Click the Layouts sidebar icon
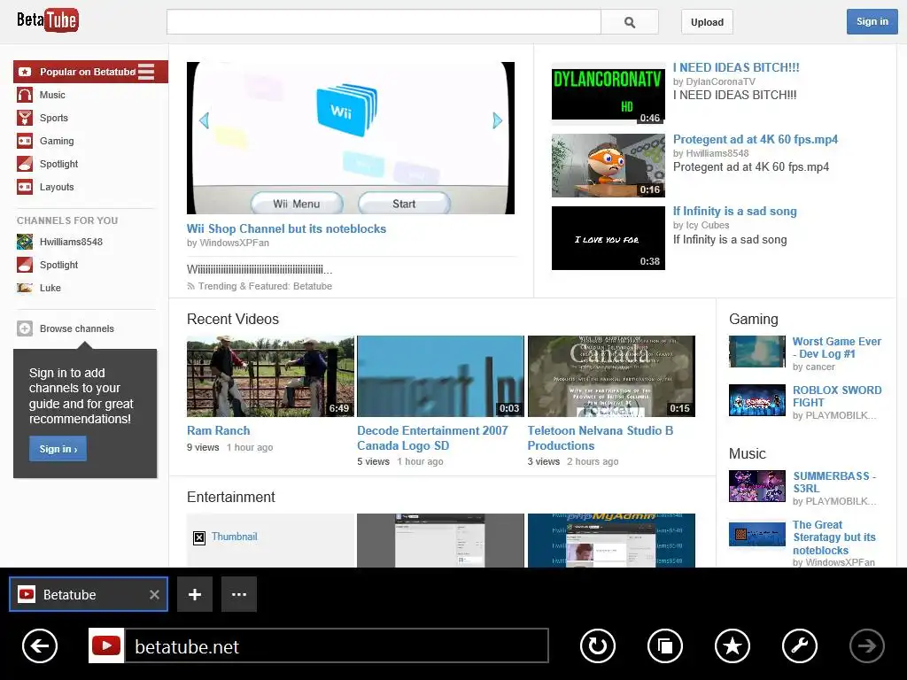 (25, 187)
